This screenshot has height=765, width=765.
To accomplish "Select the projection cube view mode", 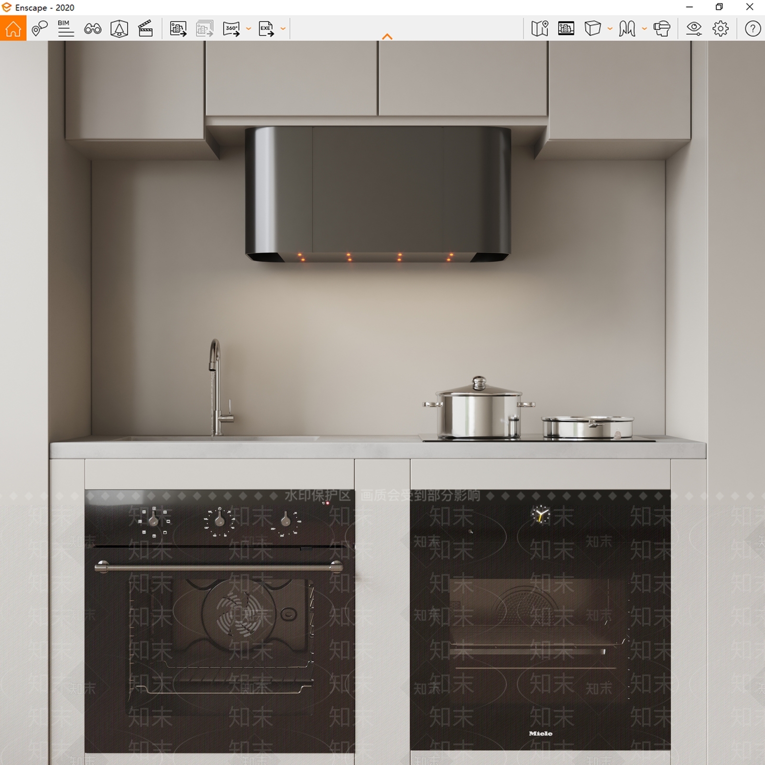I will (x=592, y=29).
